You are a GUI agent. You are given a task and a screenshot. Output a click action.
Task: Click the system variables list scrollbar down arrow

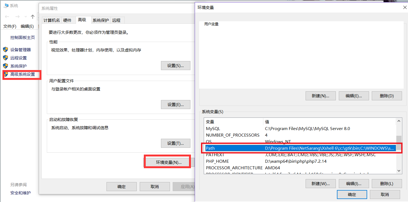click(x=399, y=170)
